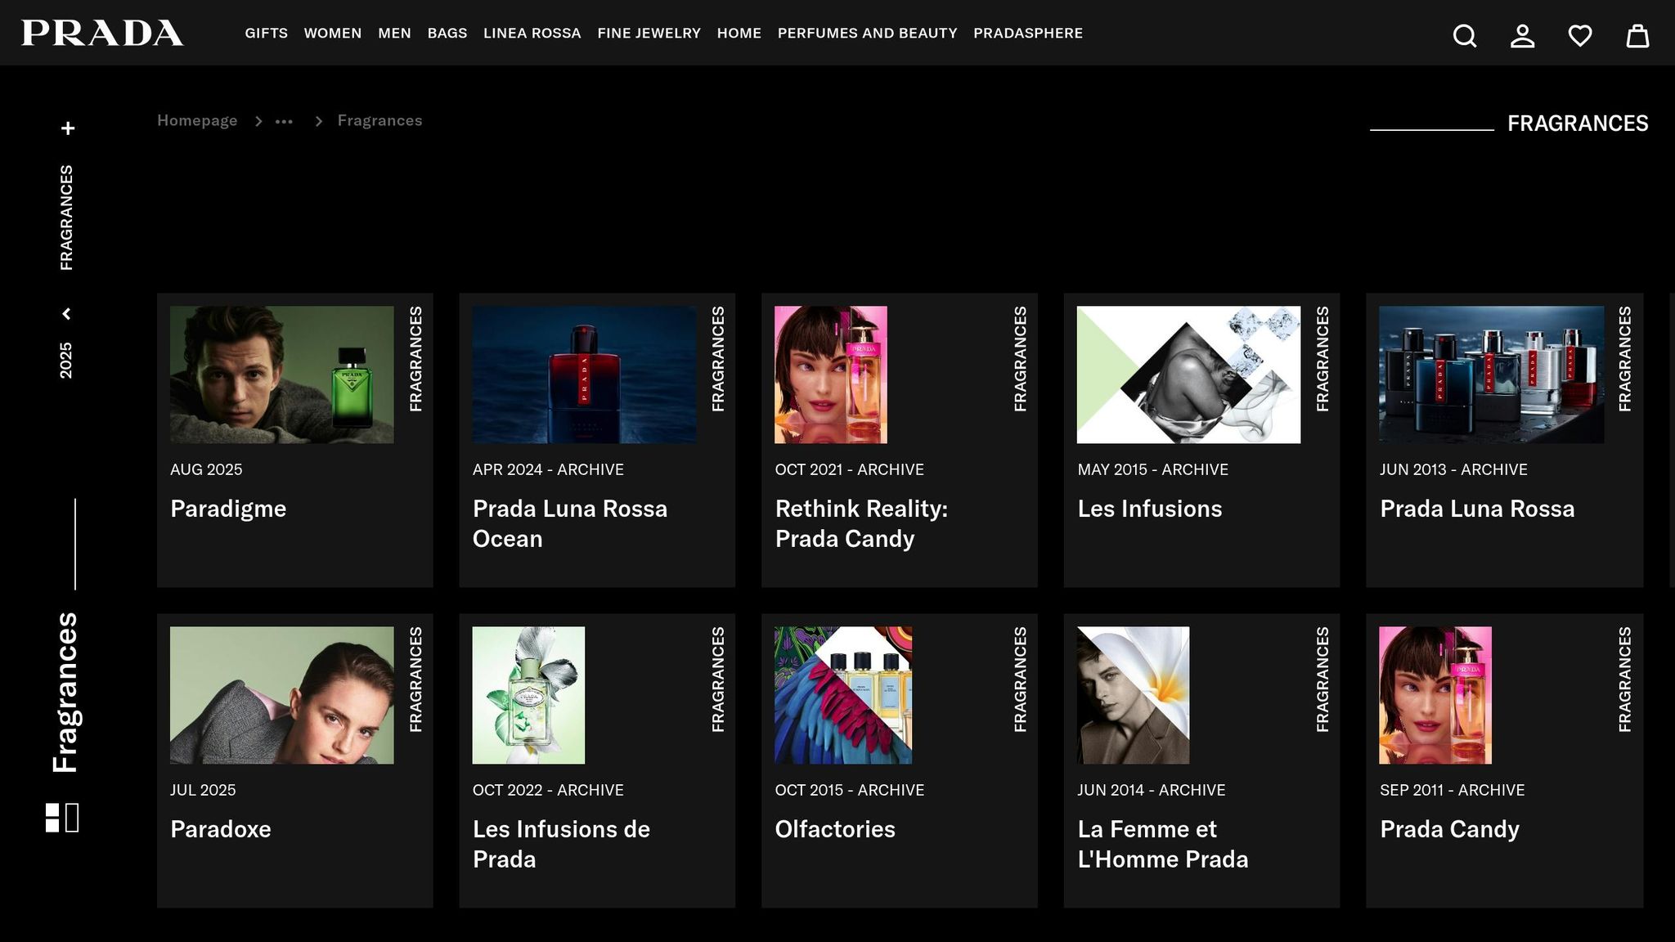Click the Prada logo
Viewport: 1675px width, 942px height.
(x=102, y=33)
